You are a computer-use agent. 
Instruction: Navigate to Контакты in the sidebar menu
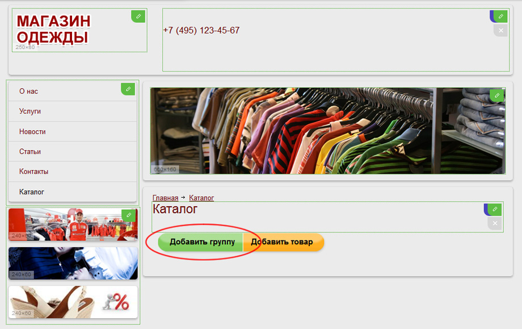pos(33,172)
